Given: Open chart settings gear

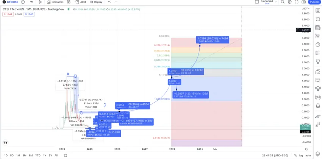Looking at the screenshot, I should point(291,2).
